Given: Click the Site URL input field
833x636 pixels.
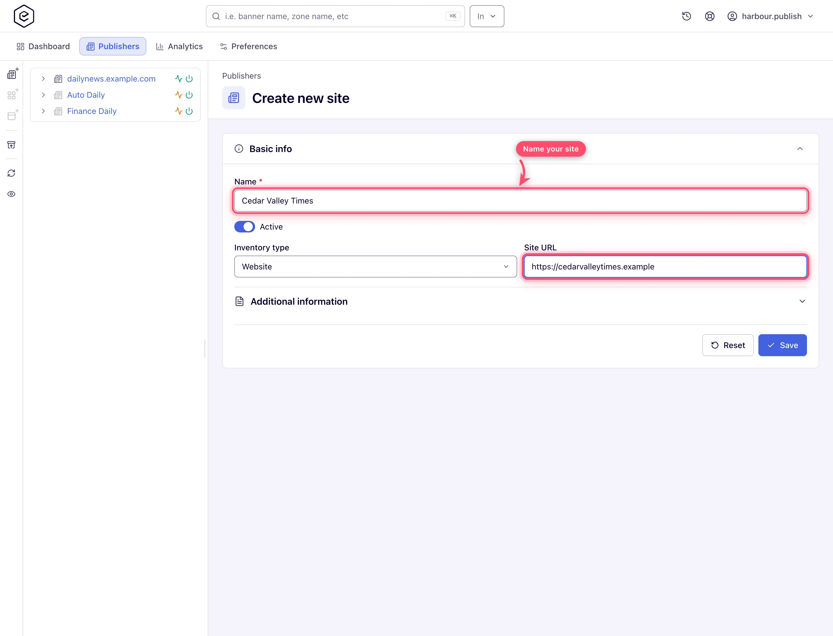Looking at the screenshot, I should click(x=665, y=267).
